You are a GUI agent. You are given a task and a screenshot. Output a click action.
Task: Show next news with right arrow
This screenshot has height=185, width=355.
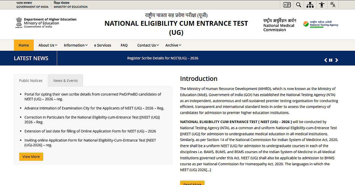pyautogui.click(x=337, y=60)
